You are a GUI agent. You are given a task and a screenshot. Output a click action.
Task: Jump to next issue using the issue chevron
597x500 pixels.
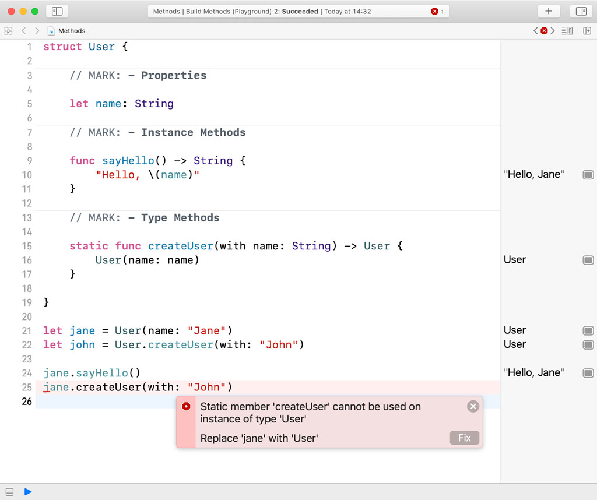553,30
